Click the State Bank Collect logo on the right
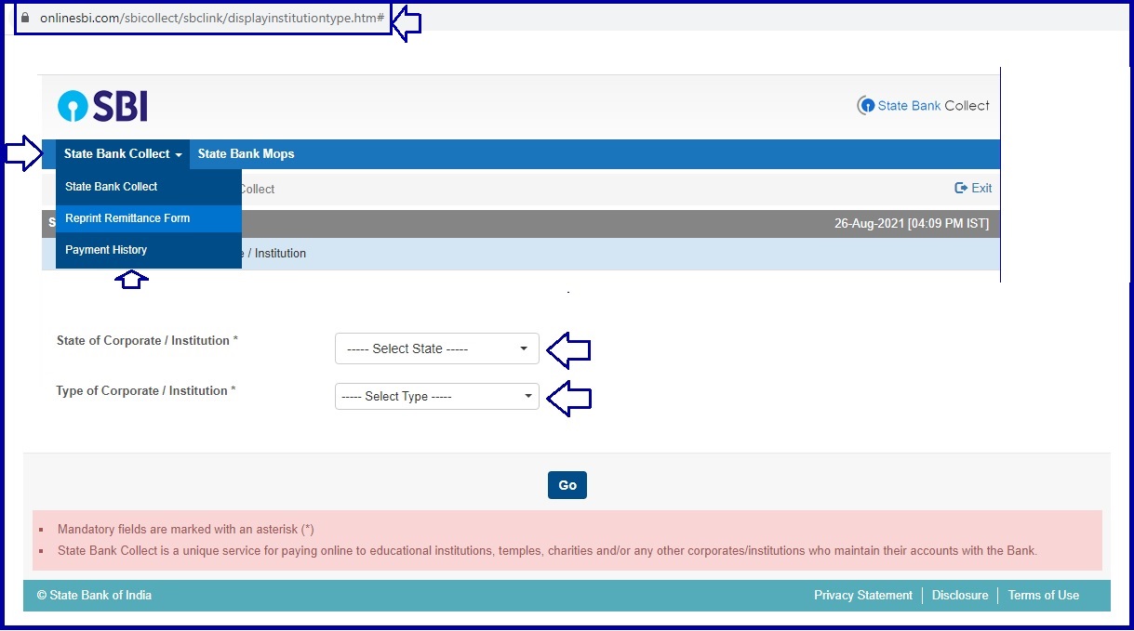The image size is (1134, 631). [x=923, y=105]
